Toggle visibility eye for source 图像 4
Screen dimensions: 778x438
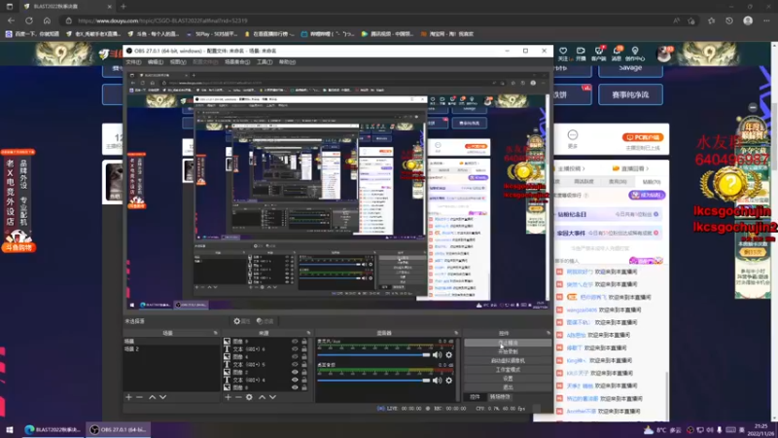point(295,357)
